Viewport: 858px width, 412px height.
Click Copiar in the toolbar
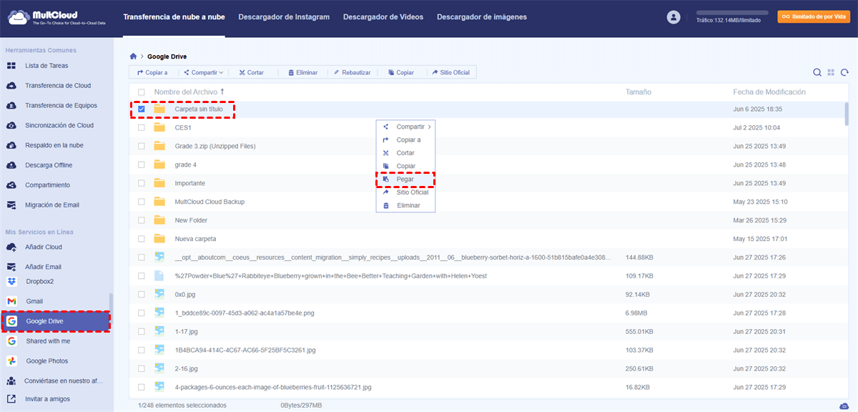401,72
